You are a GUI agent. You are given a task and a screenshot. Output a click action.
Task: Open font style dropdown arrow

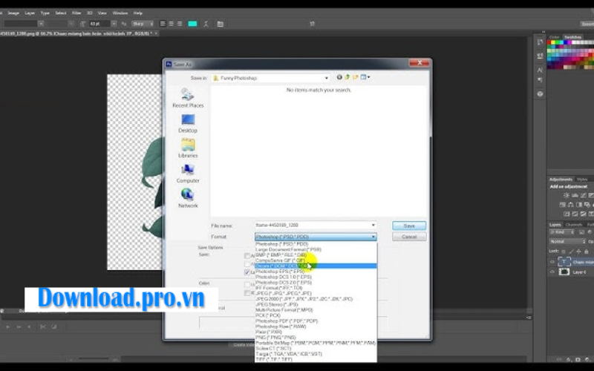click(x=71, y=24)
